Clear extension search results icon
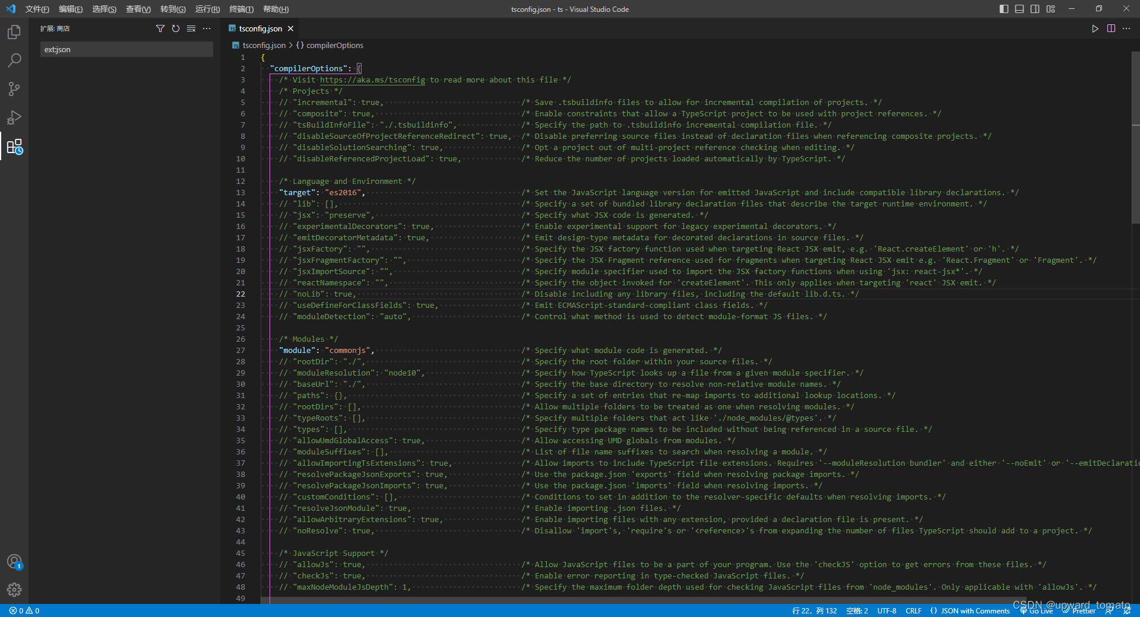Image resolution: width=1140 pixels, height=617 pixels. [x=191, y=28]
